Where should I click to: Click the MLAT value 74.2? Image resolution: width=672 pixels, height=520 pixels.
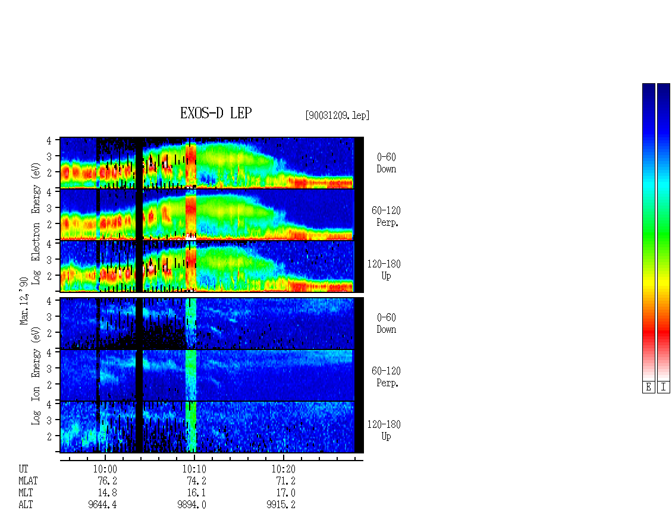click(196, 481)
